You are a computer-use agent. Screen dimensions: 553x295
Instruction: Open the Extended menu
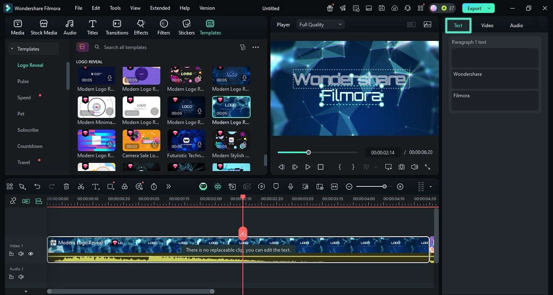160,8
